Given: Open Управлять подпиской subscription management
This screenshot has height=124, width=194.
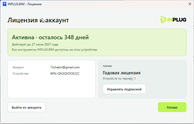Looking at the screenshot, I should (124, 89).
